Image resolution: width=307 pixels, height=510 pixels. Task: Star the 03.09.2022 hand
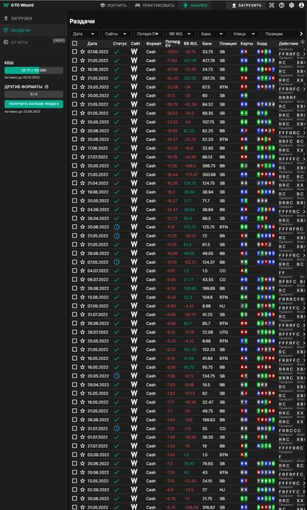[82, 455]
